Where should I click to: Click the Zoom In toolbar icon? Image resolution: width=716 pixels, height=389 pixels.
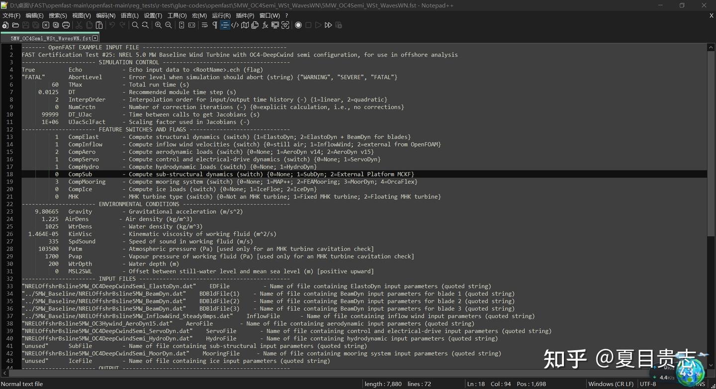158,25
